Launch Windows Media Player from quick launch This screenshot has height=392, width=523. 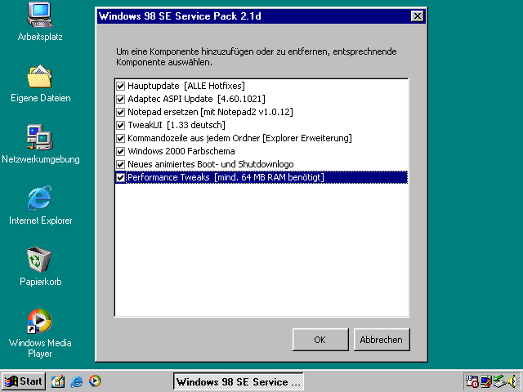(95, 381)
